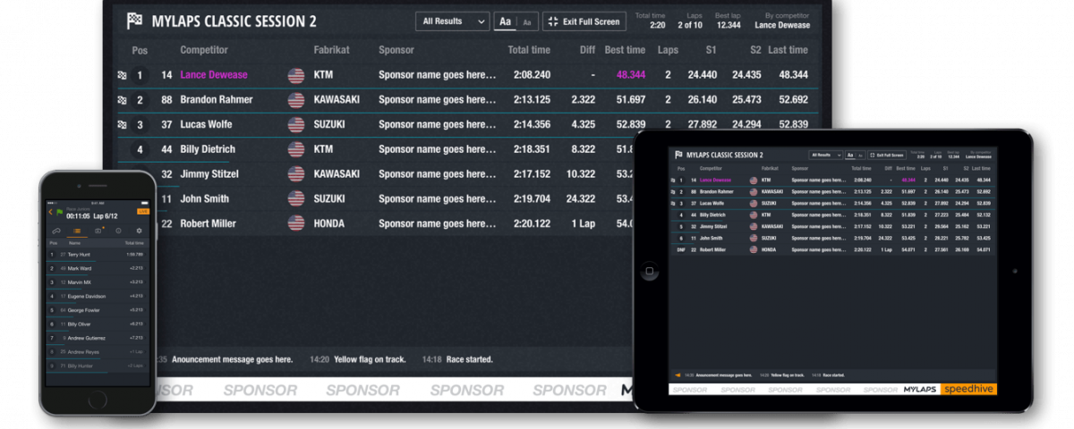Tap the back arrow on the phone header
Viewport: 1074px width, 429px height.
[x=50, y=212]
